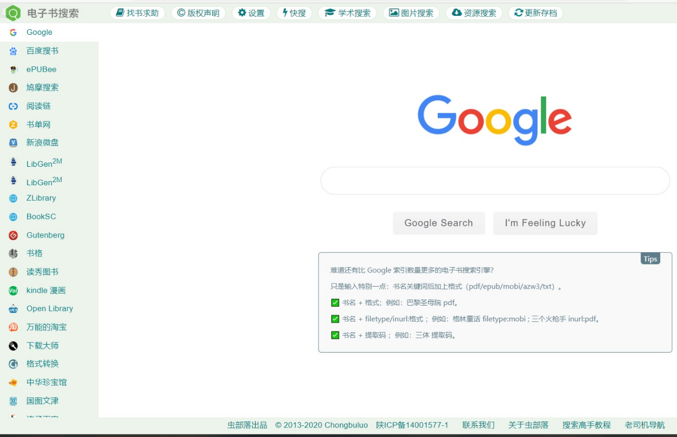The image size is (677, 437).
Task: Click the 中华珍宝馆 icon
Action: pos(13,382)
